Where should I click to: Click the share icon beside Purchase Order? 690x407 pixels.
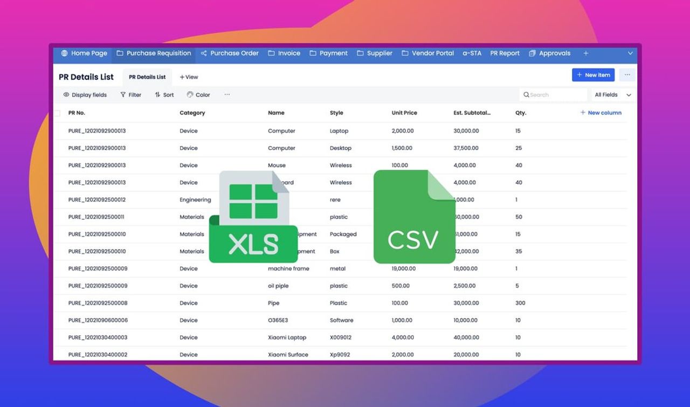[204, 53]
